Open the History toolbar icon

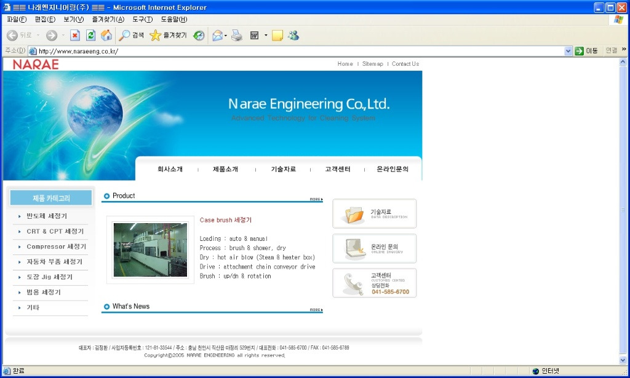pos(199,35)
